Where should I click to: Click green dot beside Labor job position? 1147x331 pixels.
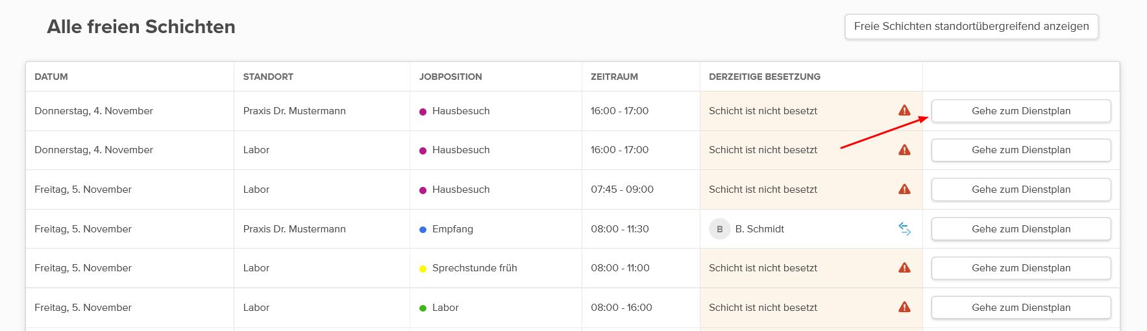tap(423, 308)
